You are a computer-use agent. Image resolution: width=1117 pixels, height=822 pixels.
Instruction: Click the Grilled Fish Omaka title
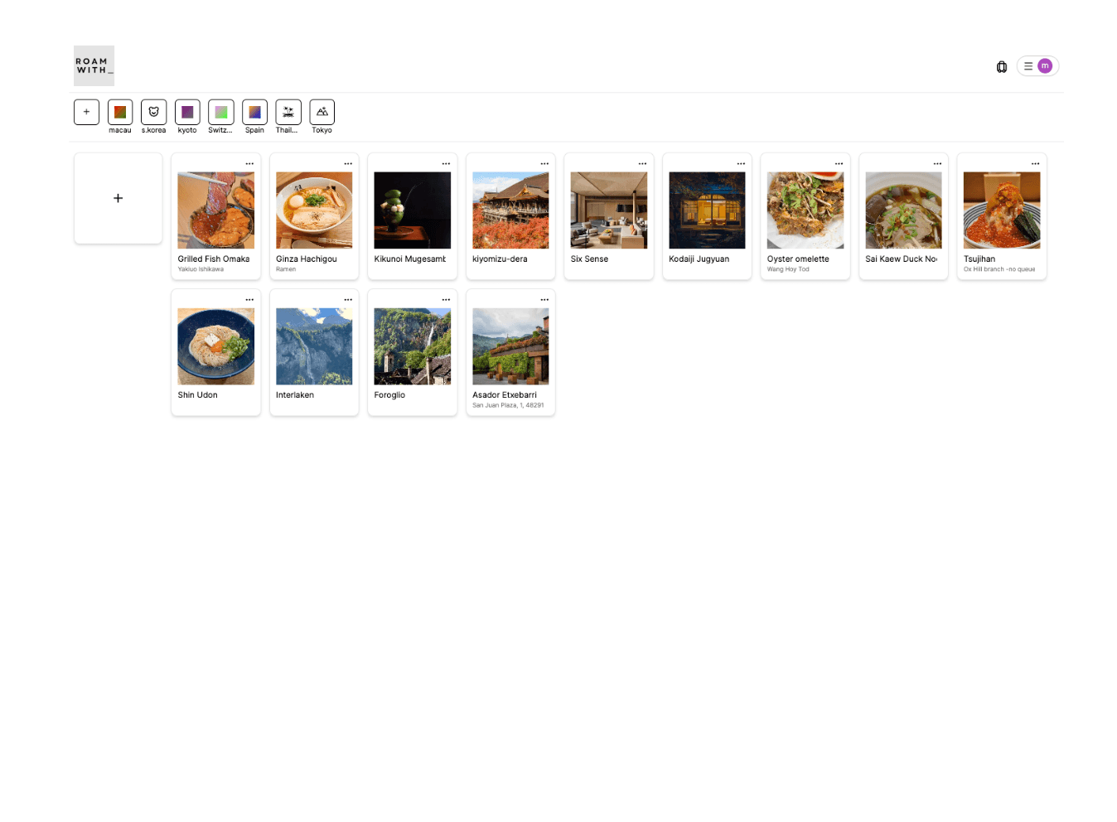pos(214,259)
